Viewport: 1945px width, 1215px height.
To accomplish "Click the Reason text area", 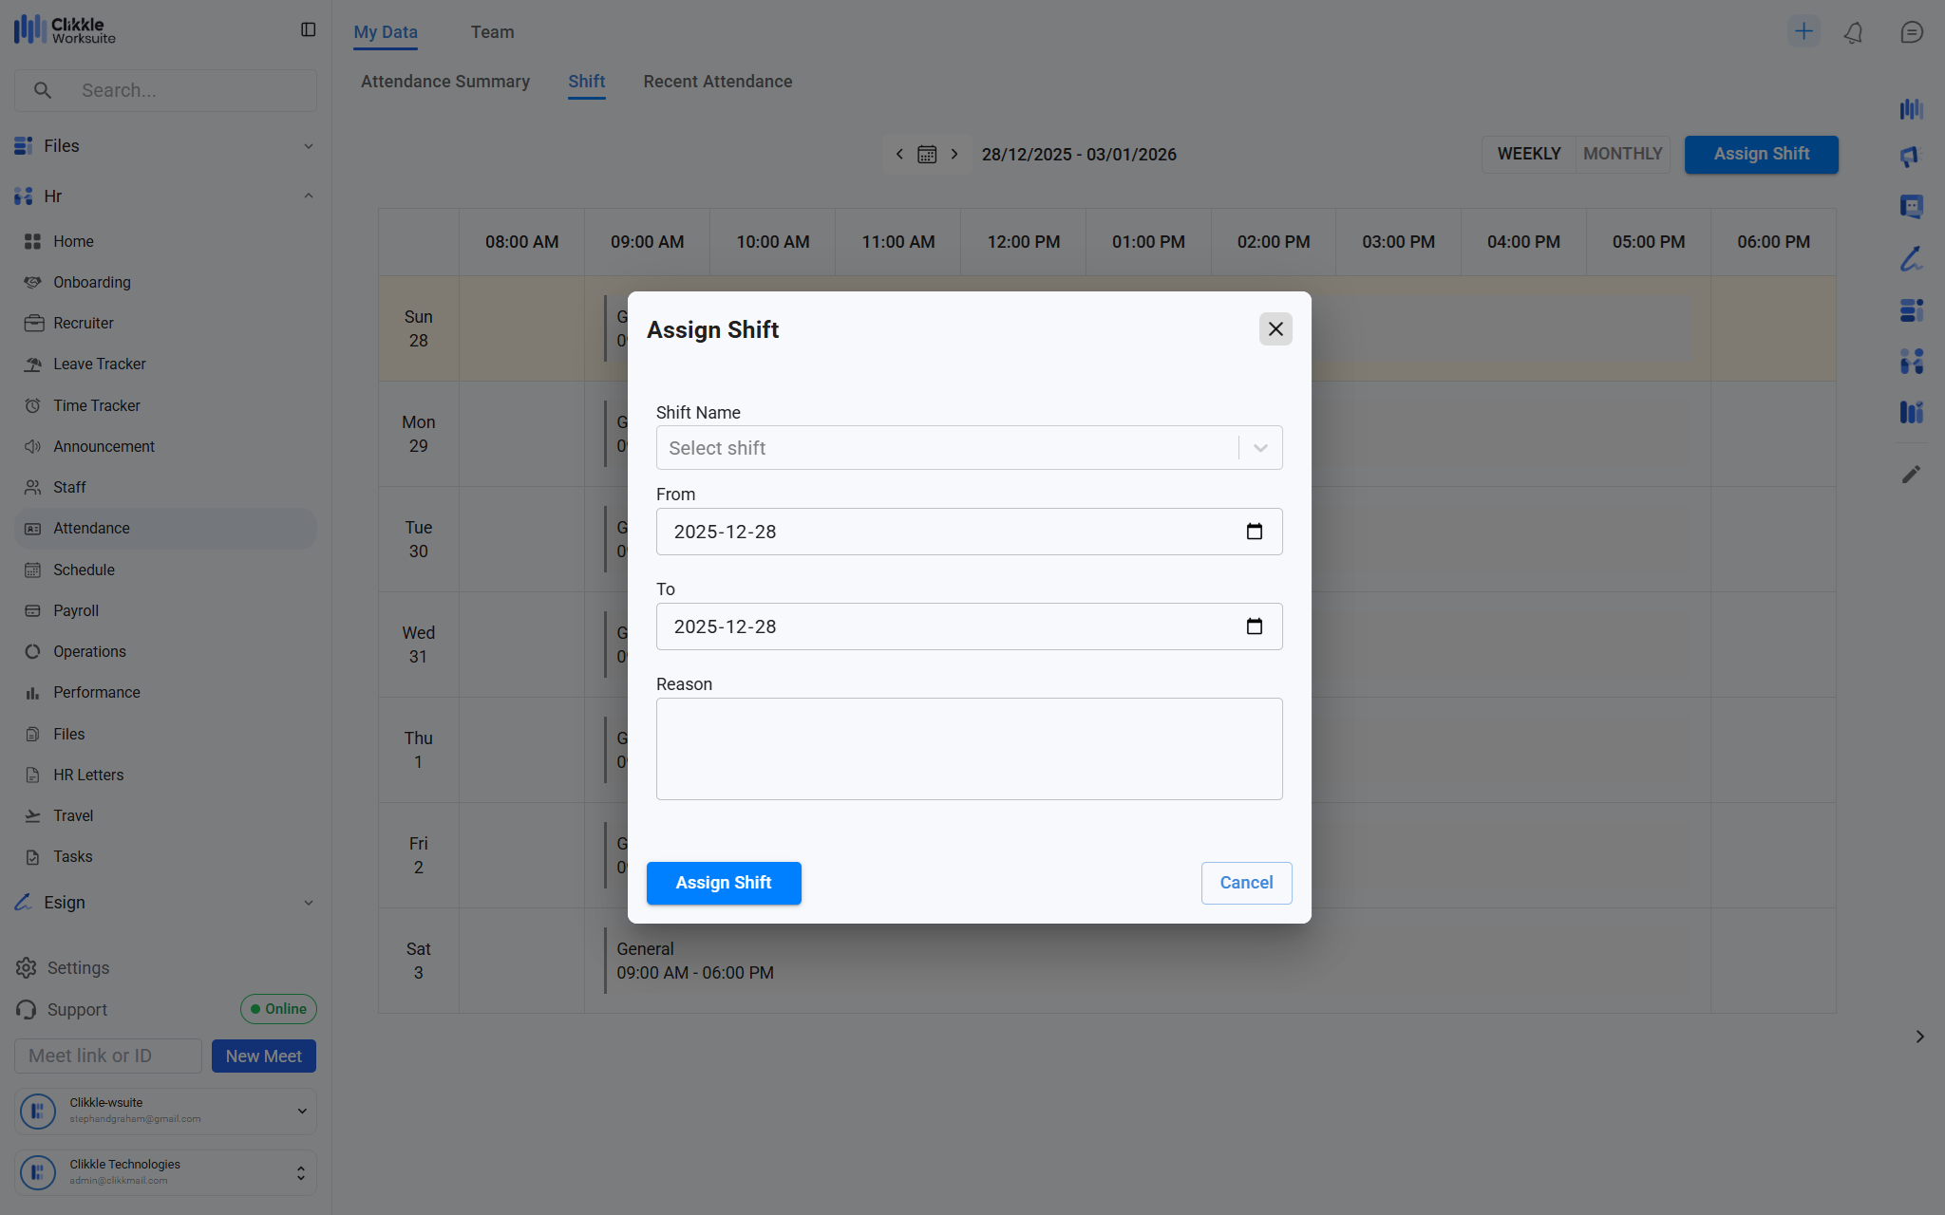I will 969,749.
